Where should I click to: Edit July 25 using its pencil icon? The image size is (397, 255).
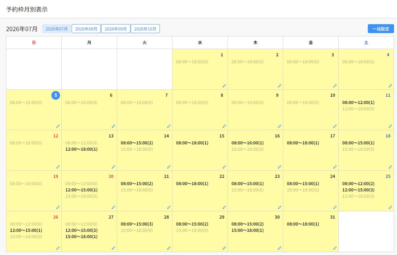390,208
